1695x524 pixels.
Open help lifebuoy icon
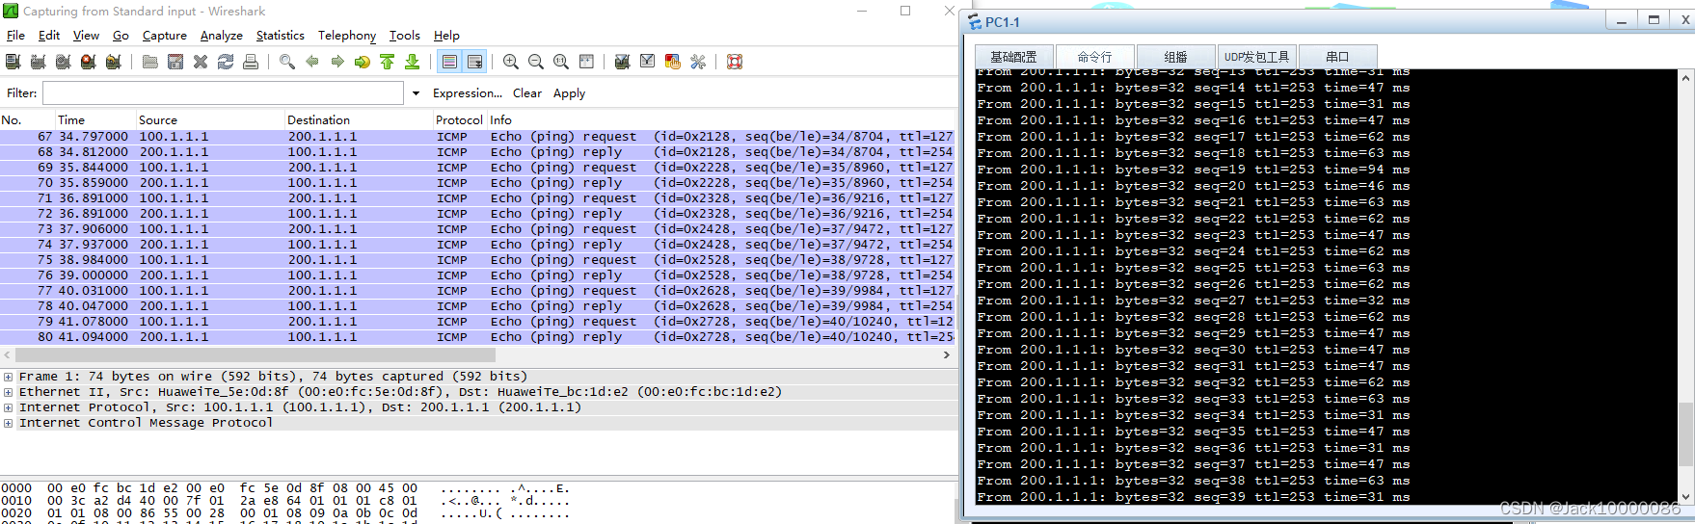pos(735,62)
